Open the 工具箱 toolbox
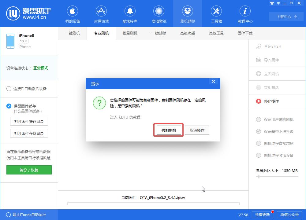The width and height of the screenshot is (306, 220). point(216,13)
